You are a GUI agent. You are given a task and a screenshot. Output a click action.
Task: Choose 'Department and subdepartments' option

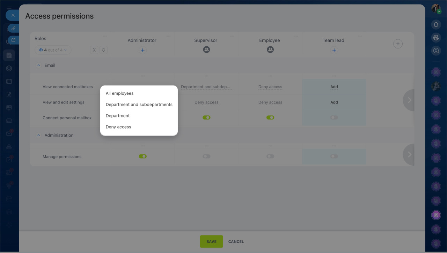pyautogui.click(x=139, y=105)
